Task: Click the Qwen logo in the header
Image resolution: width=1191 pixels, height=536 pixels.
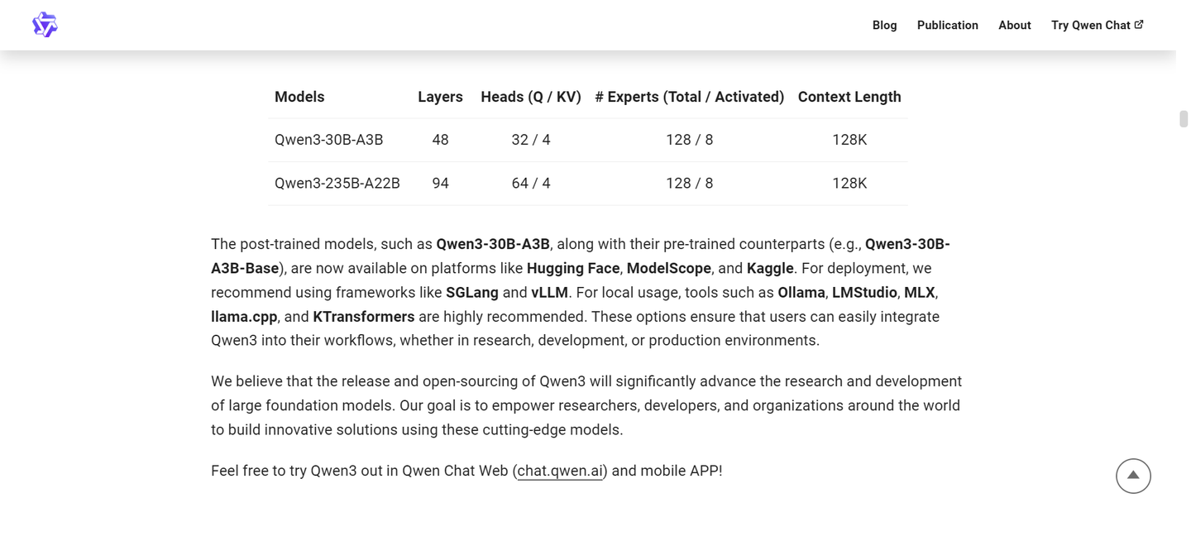Action: click(45, 25)
